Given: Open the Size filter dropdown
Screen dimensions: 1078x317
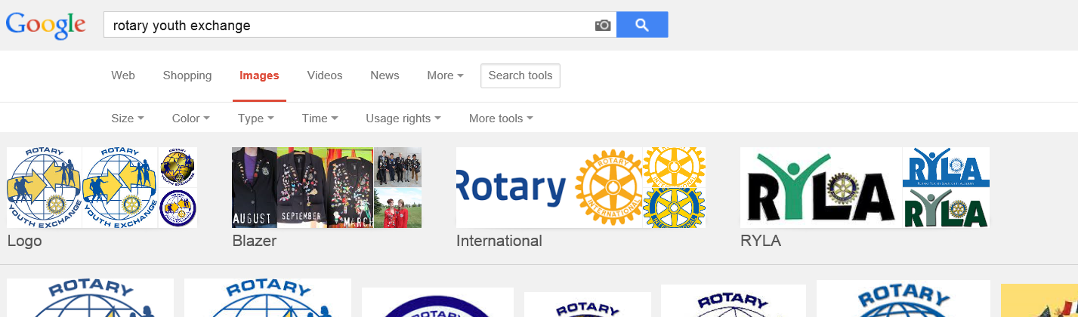Looking at the screenshot, I should pos(127,118).
